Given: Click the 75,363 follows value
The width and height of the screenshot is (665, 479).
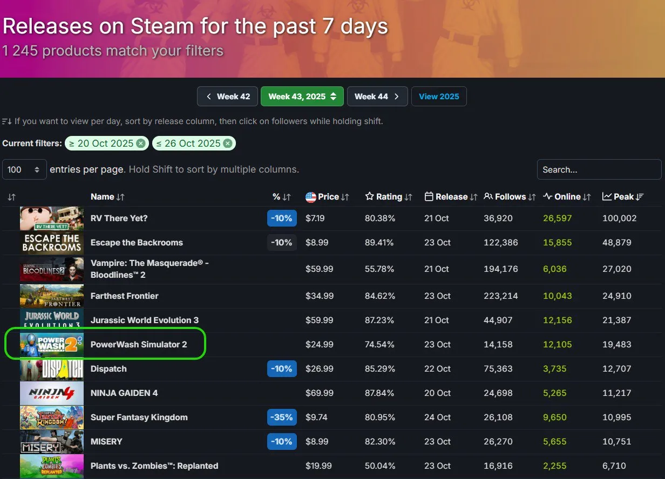Looking at the screenshot, I should [498, 369].
